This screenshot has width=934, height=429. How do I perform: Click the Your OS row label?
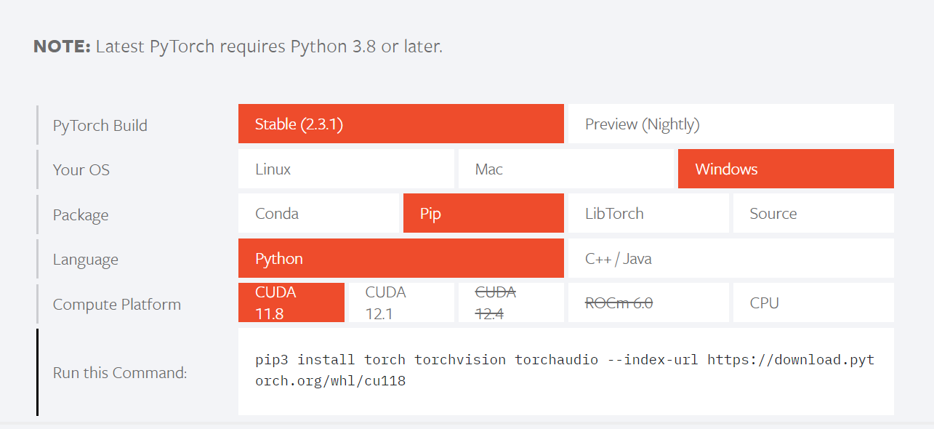pyautogui.click(x=81, y=170)
